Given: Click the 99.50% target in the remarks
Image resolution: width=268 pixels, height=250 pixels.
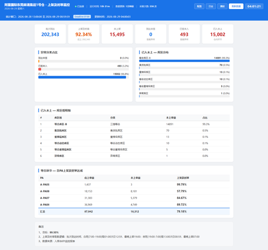Looking at the screenshot, I should tap(54, 232).
